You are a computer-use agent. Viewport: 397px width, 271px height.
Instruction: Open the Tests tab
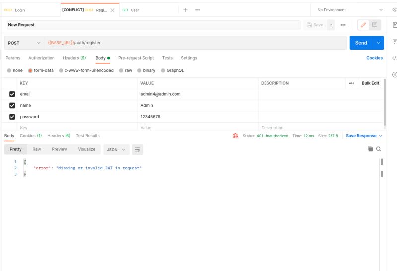point(167,58)
